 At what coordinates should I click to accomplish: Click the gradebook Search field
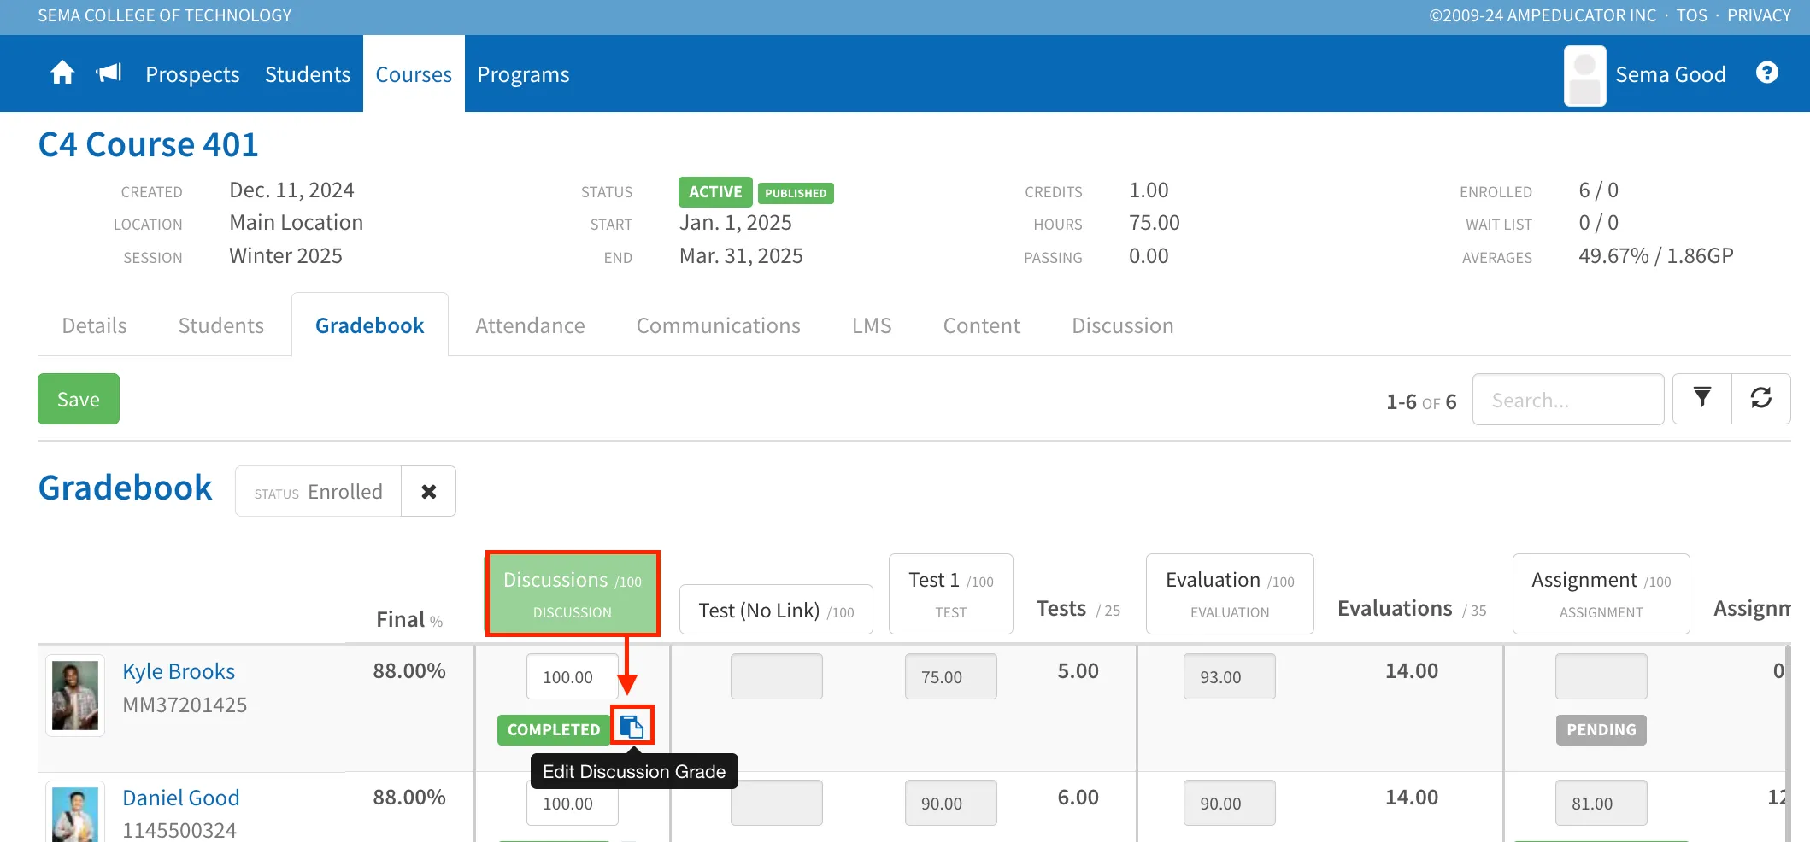click(x=1568, y=399)
